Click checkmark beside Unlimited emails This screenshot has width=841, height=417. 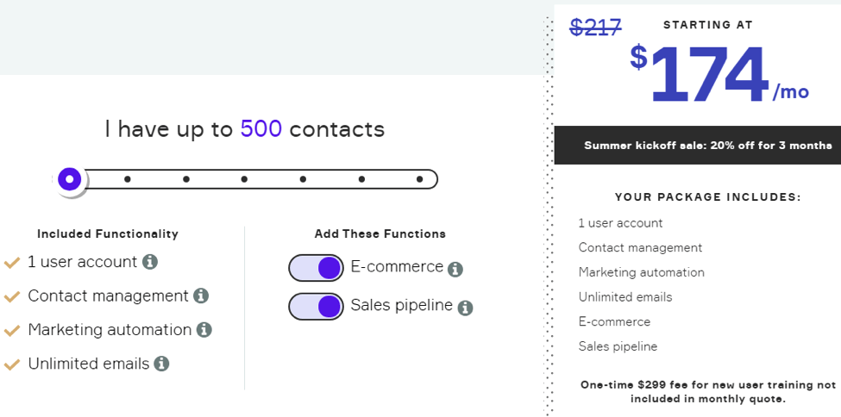point(12,364)
